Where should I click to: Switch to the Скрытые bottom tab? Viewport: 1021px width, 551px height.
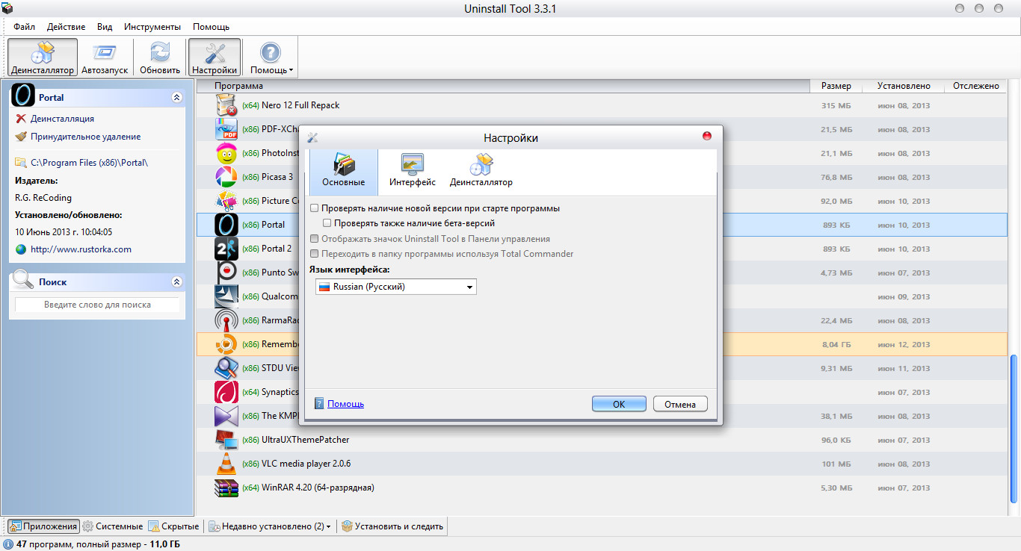pyautogui.click(x=173, y=526)
